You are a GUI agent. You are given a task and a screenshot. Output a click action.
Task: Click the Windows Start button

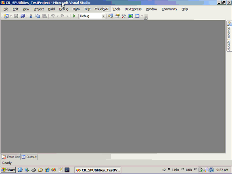coord(8,170)
